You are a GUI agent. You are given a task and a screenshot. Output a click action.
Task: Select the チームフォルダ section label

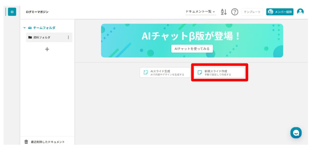44,28
